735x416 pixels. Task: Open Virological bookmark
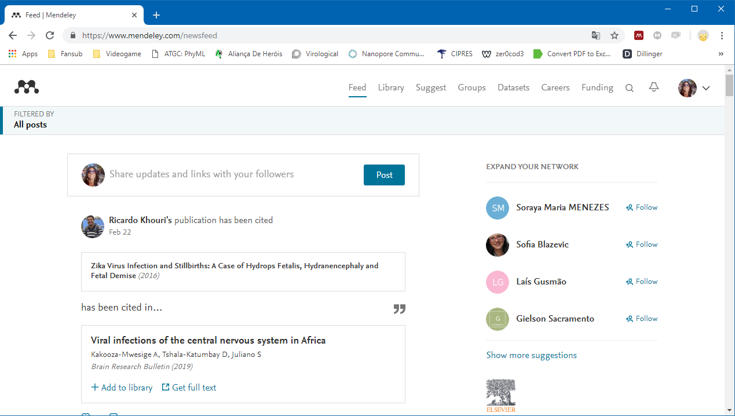[315, 54]
